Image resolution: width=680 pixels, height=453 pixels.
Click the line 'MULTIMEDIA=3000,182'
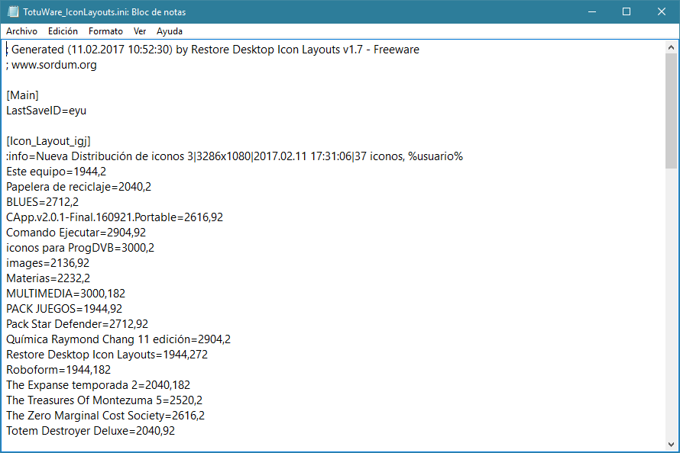coord(66,294)
